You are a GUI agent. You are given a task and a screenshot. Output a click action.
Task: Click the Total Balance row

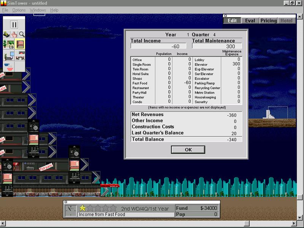click(187, 139)
